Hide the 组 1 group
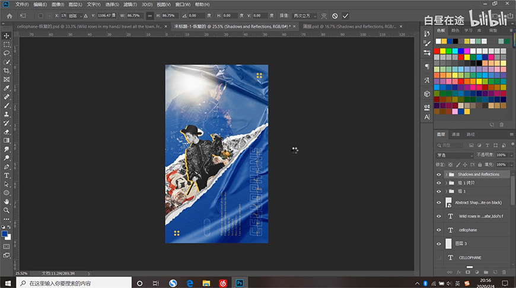Viewport: 516px width, 288px height. (x=439, y=191)
